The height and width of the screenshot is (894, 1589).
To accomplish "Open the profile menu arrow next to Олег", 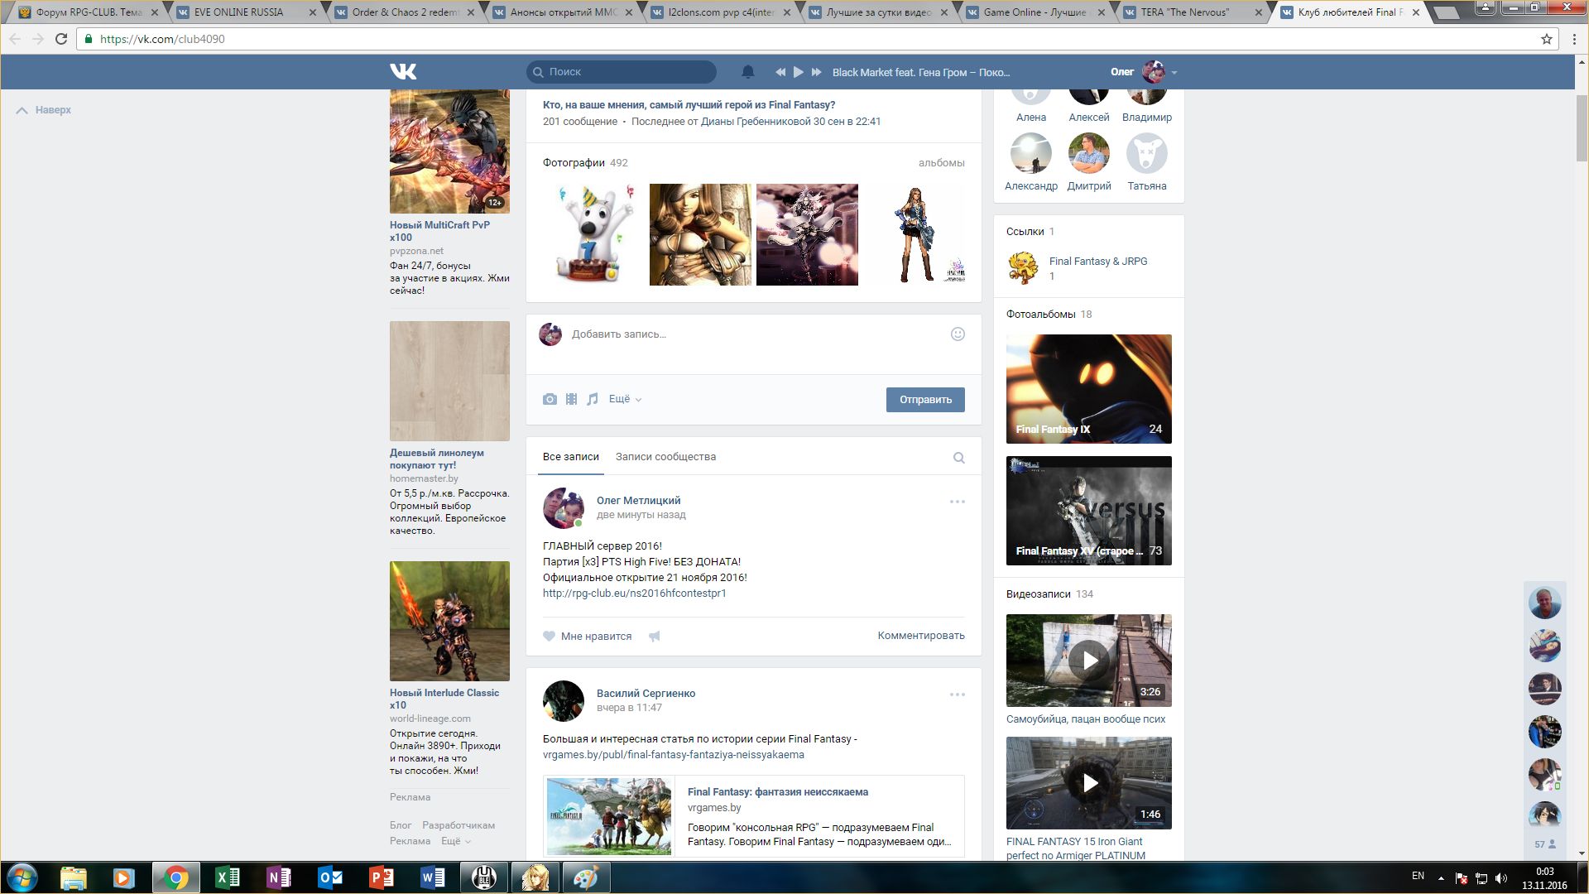I will 1174,73.
